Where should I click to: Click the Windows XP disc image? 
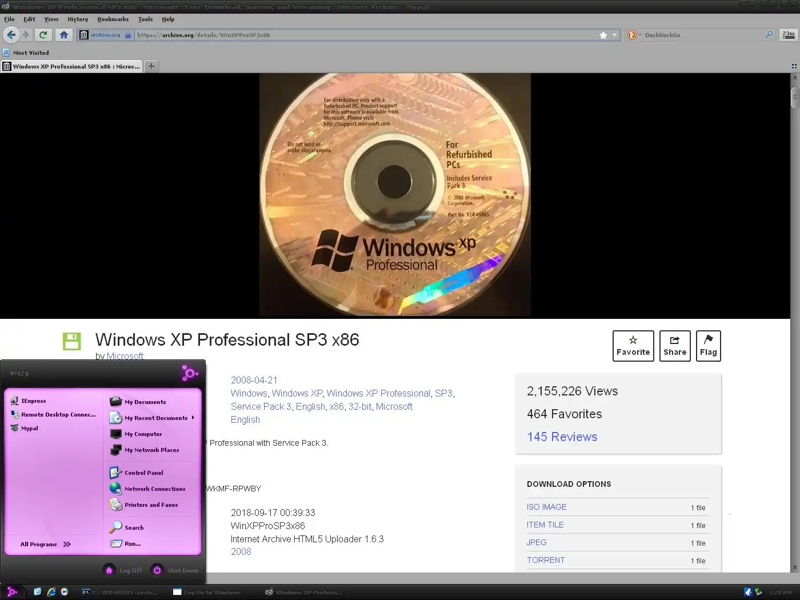click(x=395, y=194)
